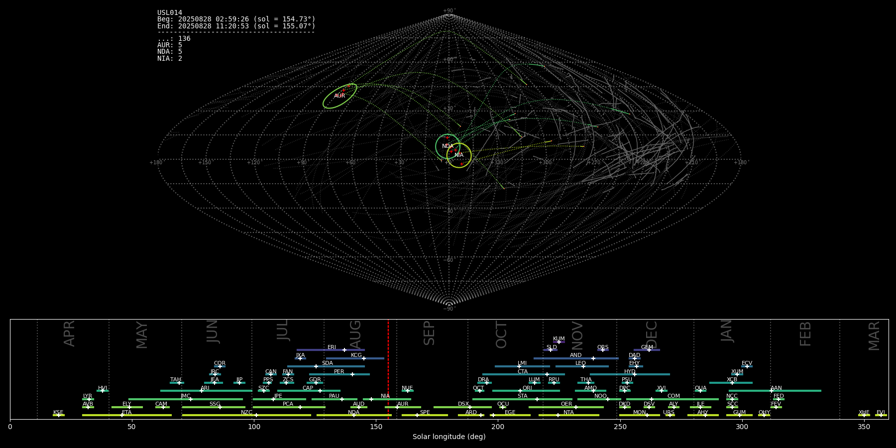
Task: Click the 'NIA: 2' count in header
Action: pyautogui.click(x=170, y=59)
